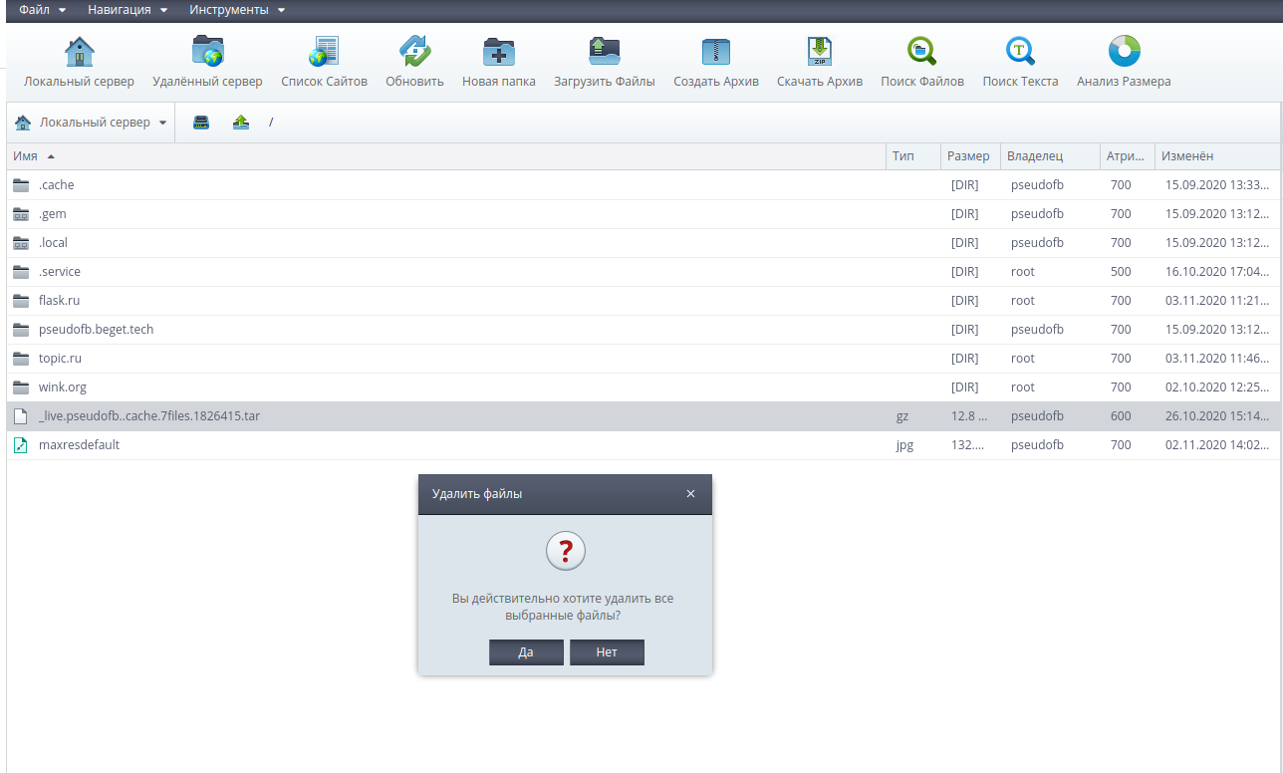Open File Search (Поиск Файлов)
The height and width of the screenshot is (773, 1283).
(x=921, y=52)
